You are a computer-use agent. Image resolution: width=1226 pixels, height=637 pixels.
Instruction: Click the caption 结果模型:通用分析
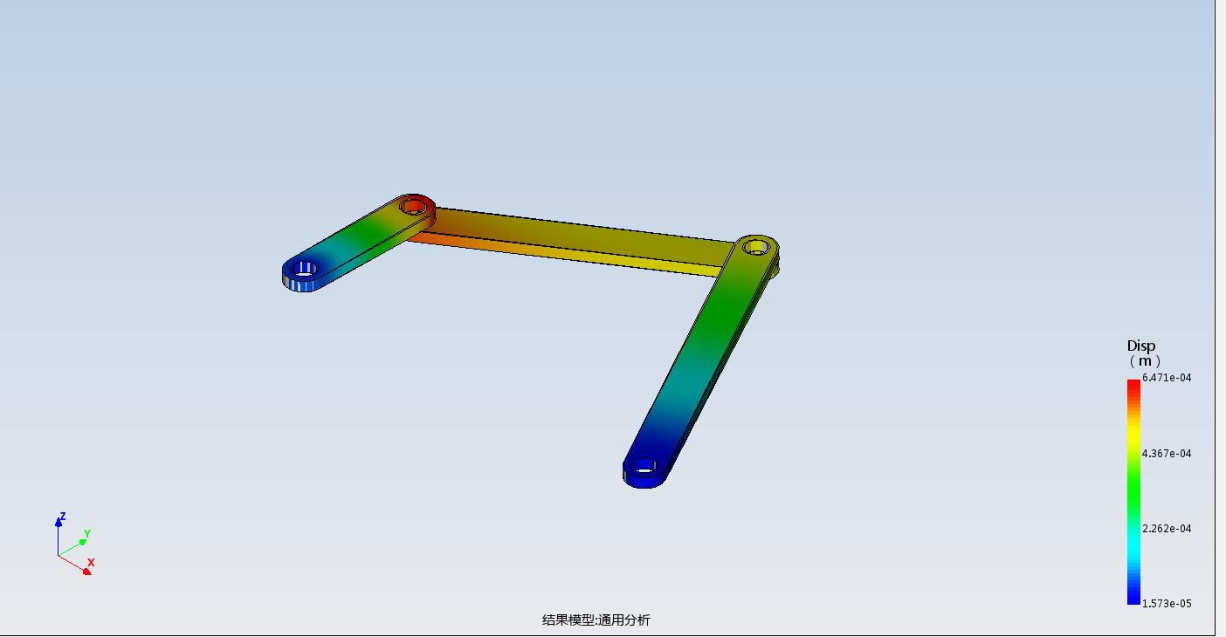596,620
